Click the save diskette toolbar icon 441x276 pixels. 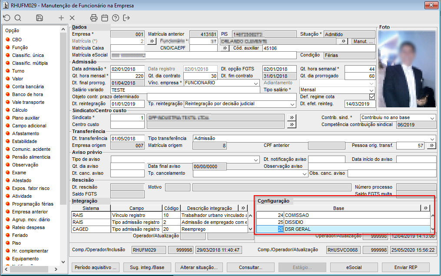pyautogui.click(x=40, y=18)
